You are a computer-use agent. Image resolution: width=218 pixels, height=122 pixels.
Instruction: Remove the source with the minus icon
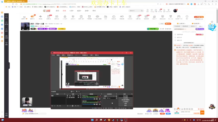click(x=70, y=106)
